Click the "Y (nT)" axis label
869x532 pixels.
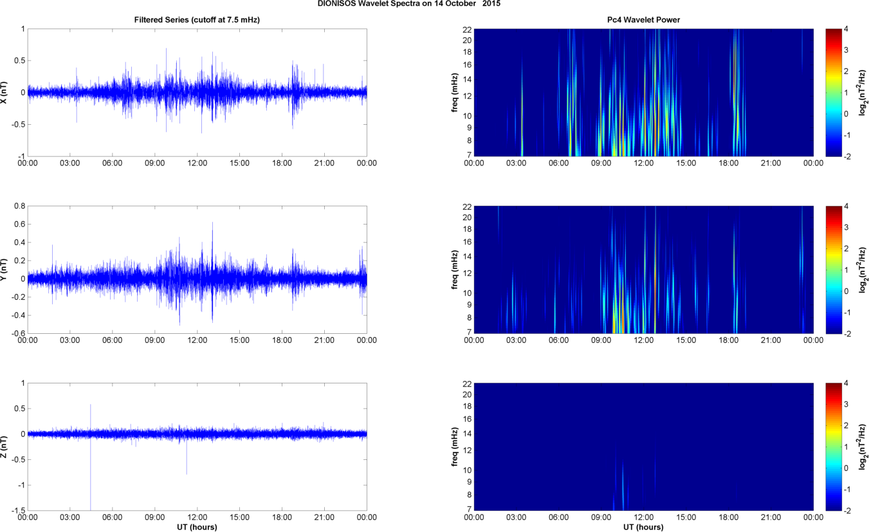coord(4,270)
